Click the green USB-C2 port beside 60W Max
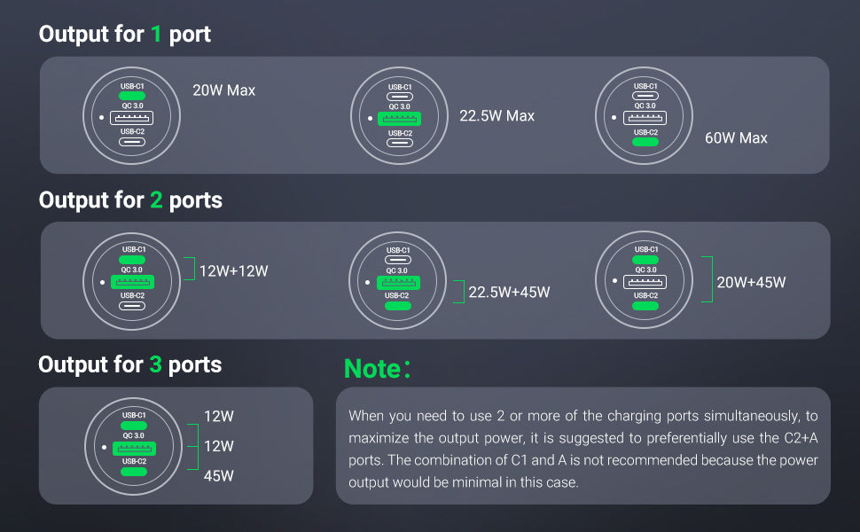860x532 pixels. (645, 141)
